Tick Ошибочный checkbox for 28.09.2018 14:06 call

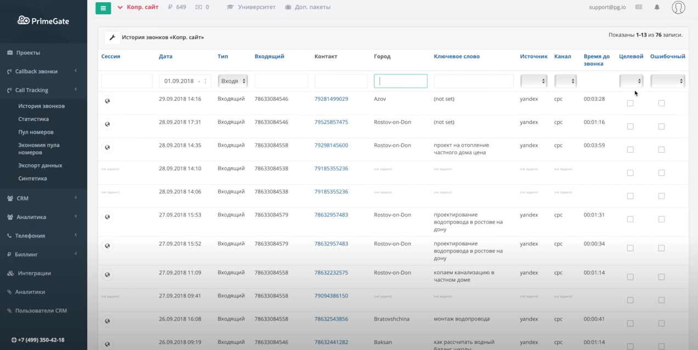pos(661,196)
